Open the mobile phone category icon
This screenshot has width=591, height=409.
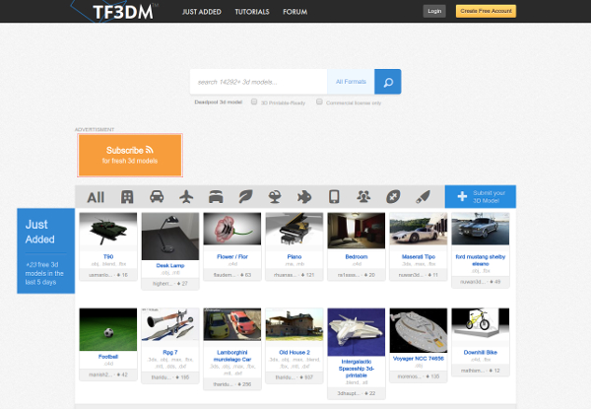pyautogui.click(x=334, y=196)
